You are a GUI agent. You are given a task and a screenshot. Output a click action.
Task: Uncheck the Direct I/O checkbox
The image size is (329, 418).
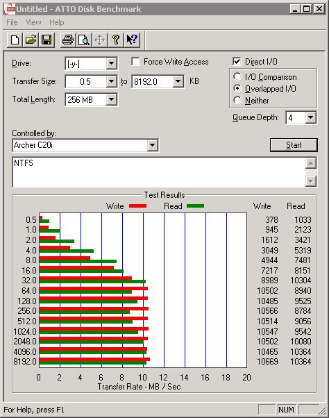pos(237,62)
